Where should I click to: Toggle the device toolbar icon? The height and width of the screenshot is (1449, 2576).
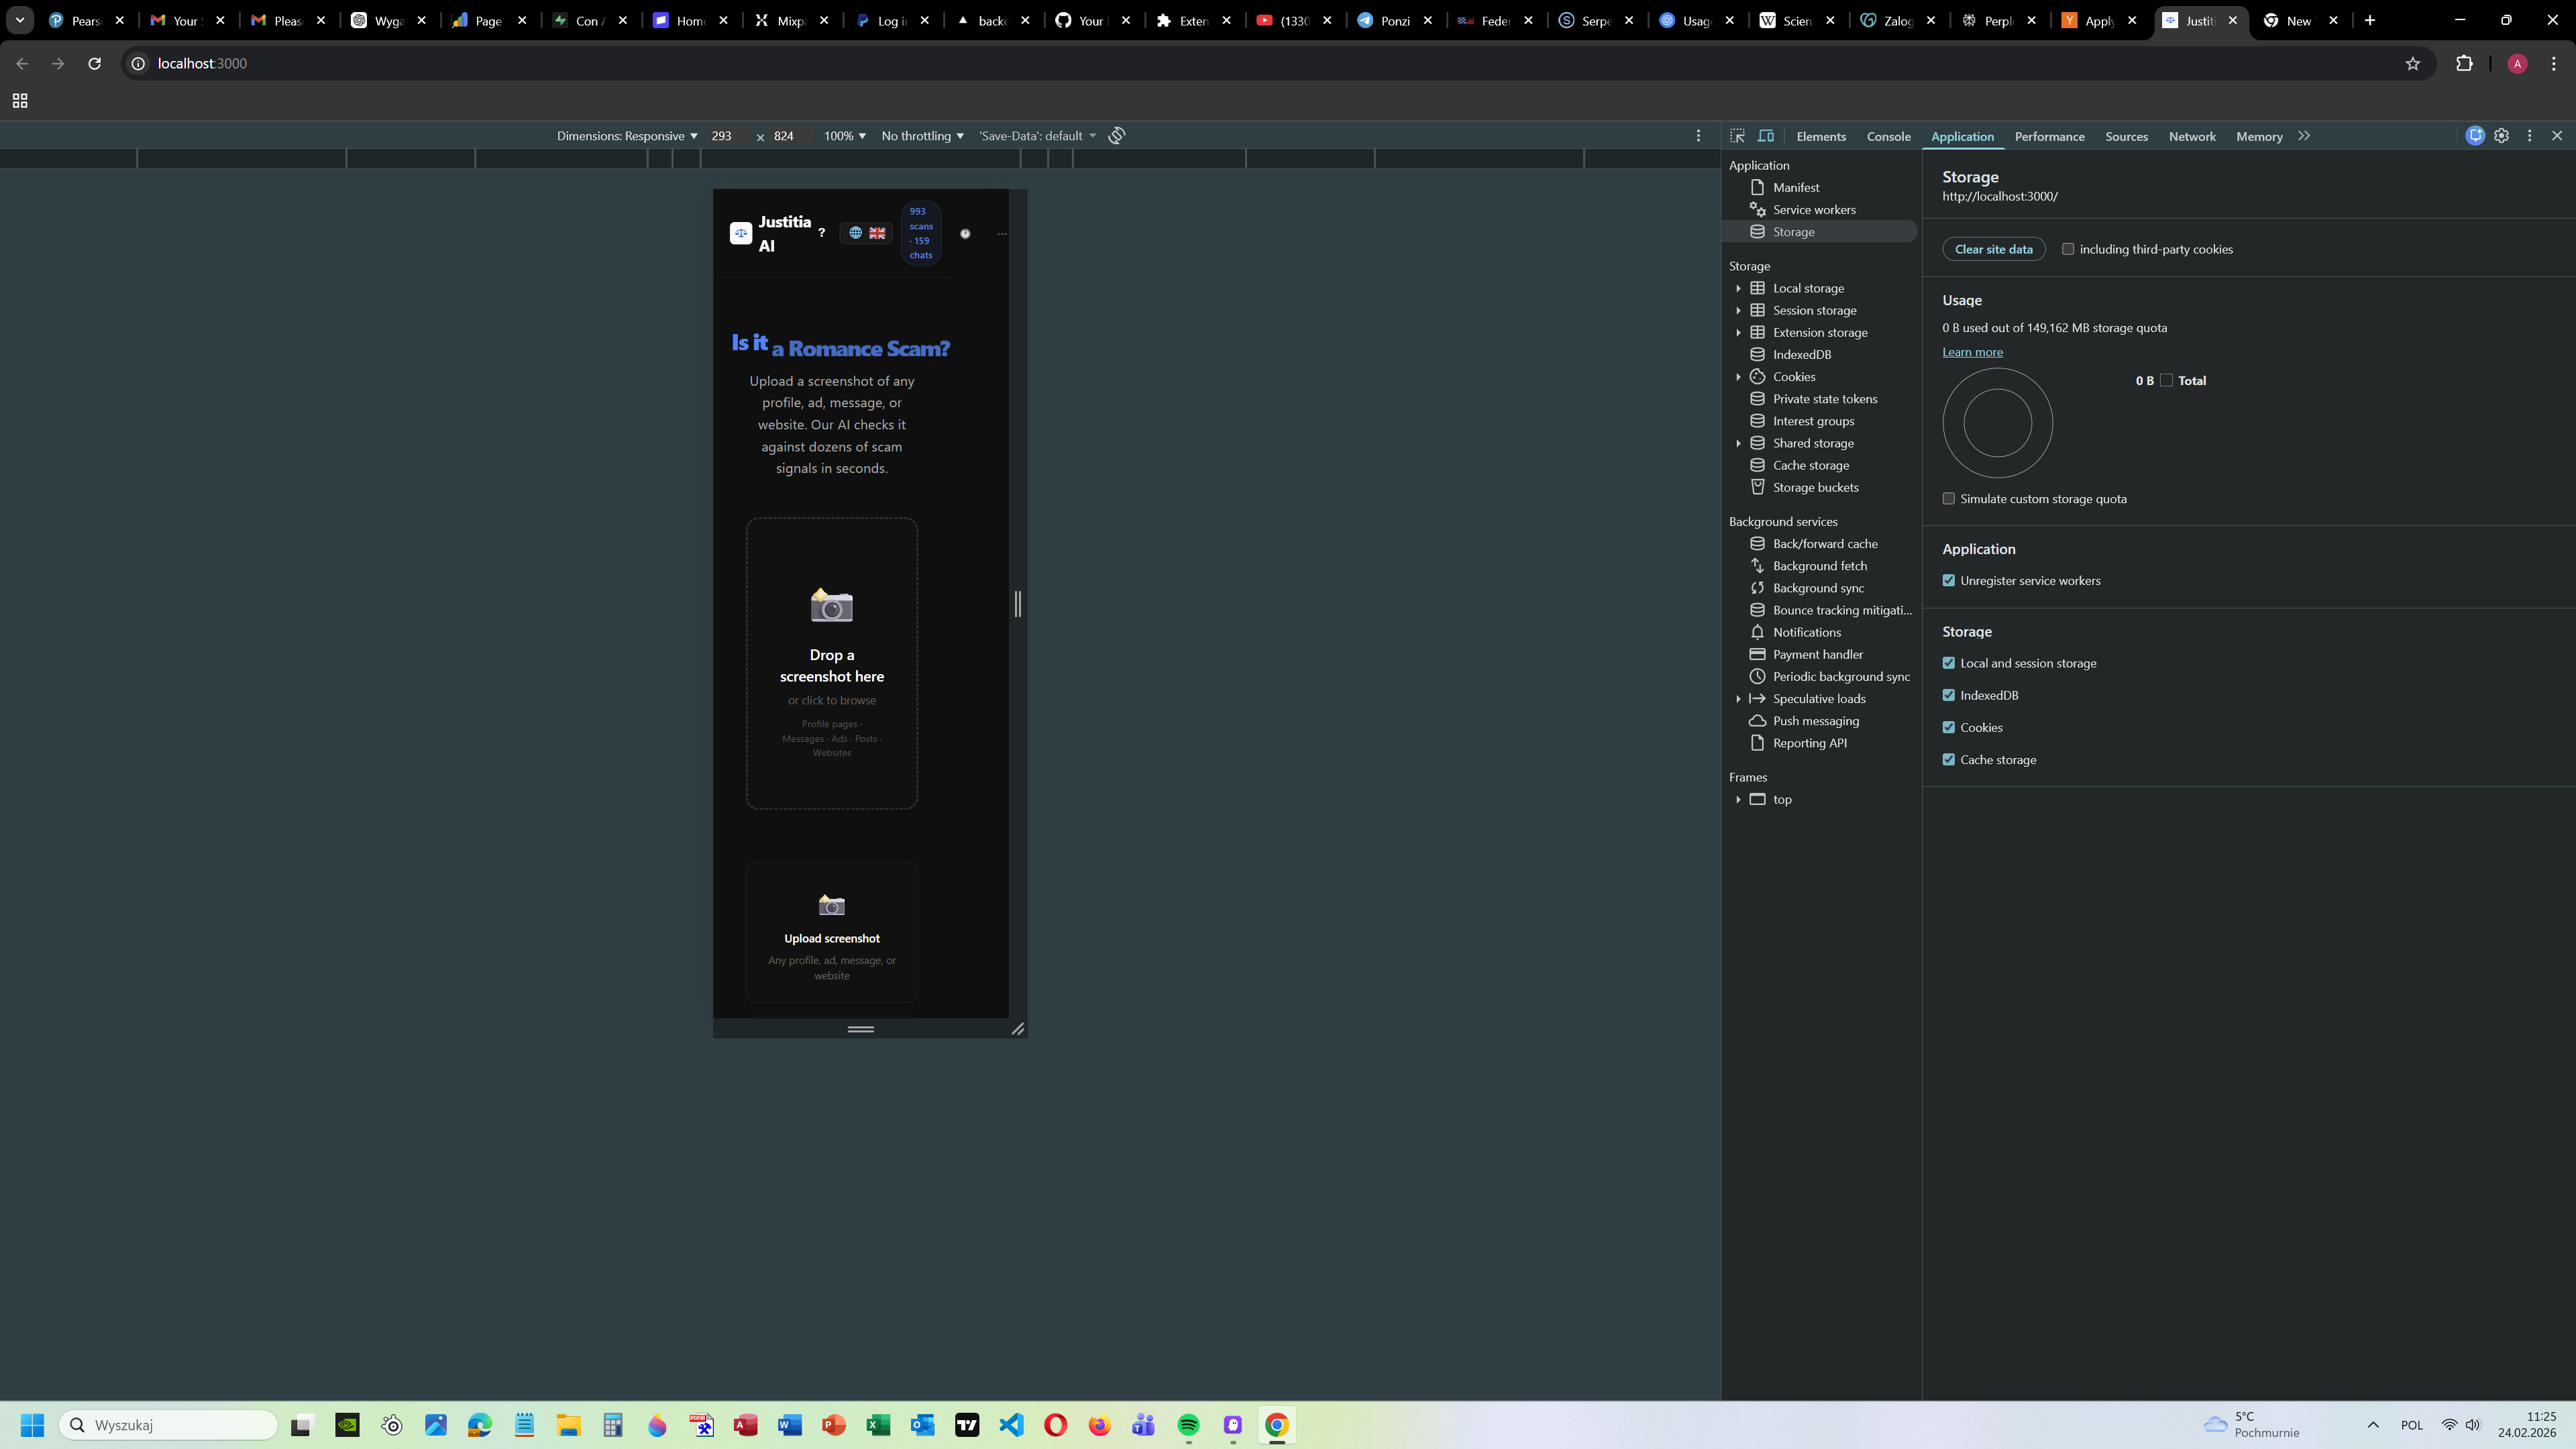coord(1766,136)
